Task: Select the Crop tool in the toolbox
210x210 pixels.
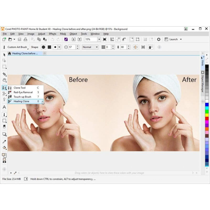Action: (4, 74)
